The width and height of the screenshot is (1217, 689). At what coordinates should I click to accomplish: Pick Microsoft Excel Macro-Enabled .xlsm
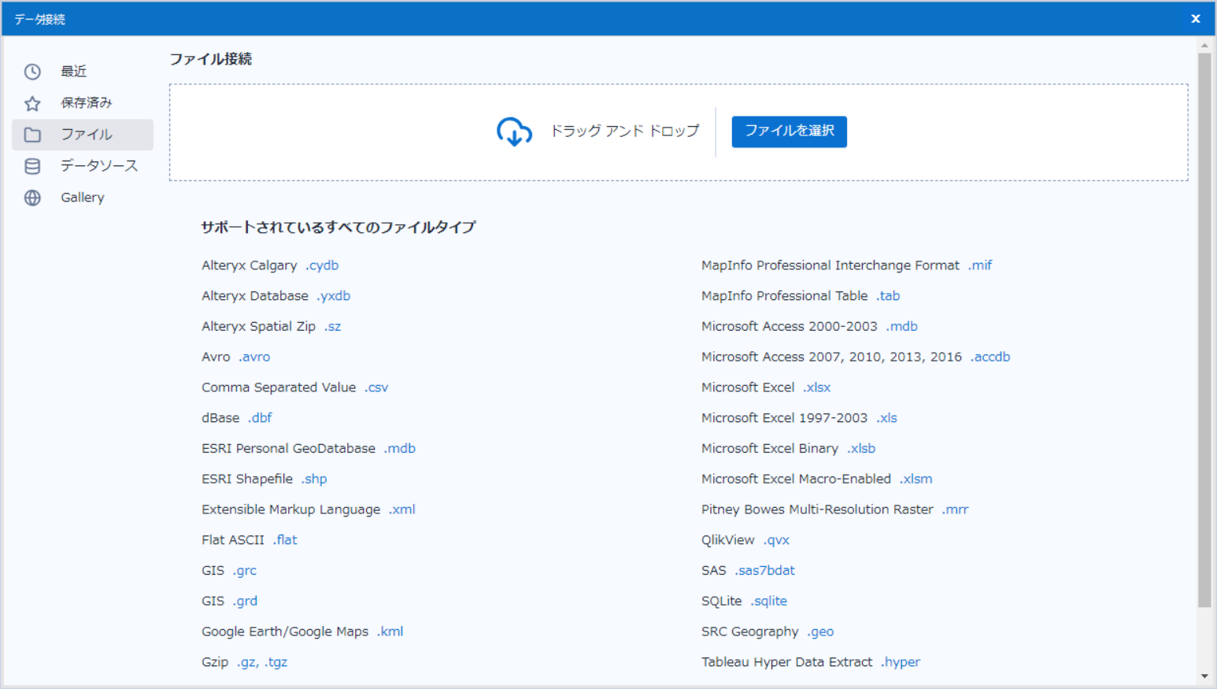pyautogui.click(x=817, y=479)
